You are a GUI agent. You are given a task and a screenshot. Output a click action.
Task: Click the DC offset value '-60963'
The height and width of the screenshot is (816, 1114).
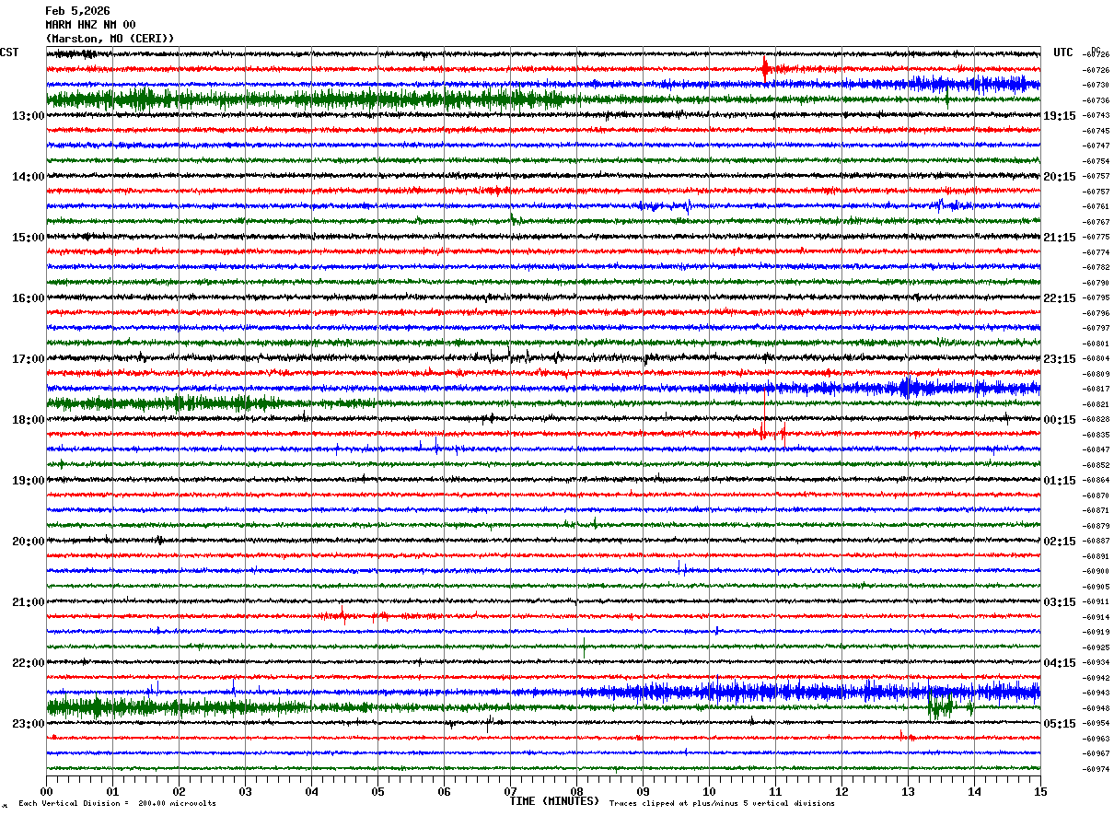pos(1096,740)
